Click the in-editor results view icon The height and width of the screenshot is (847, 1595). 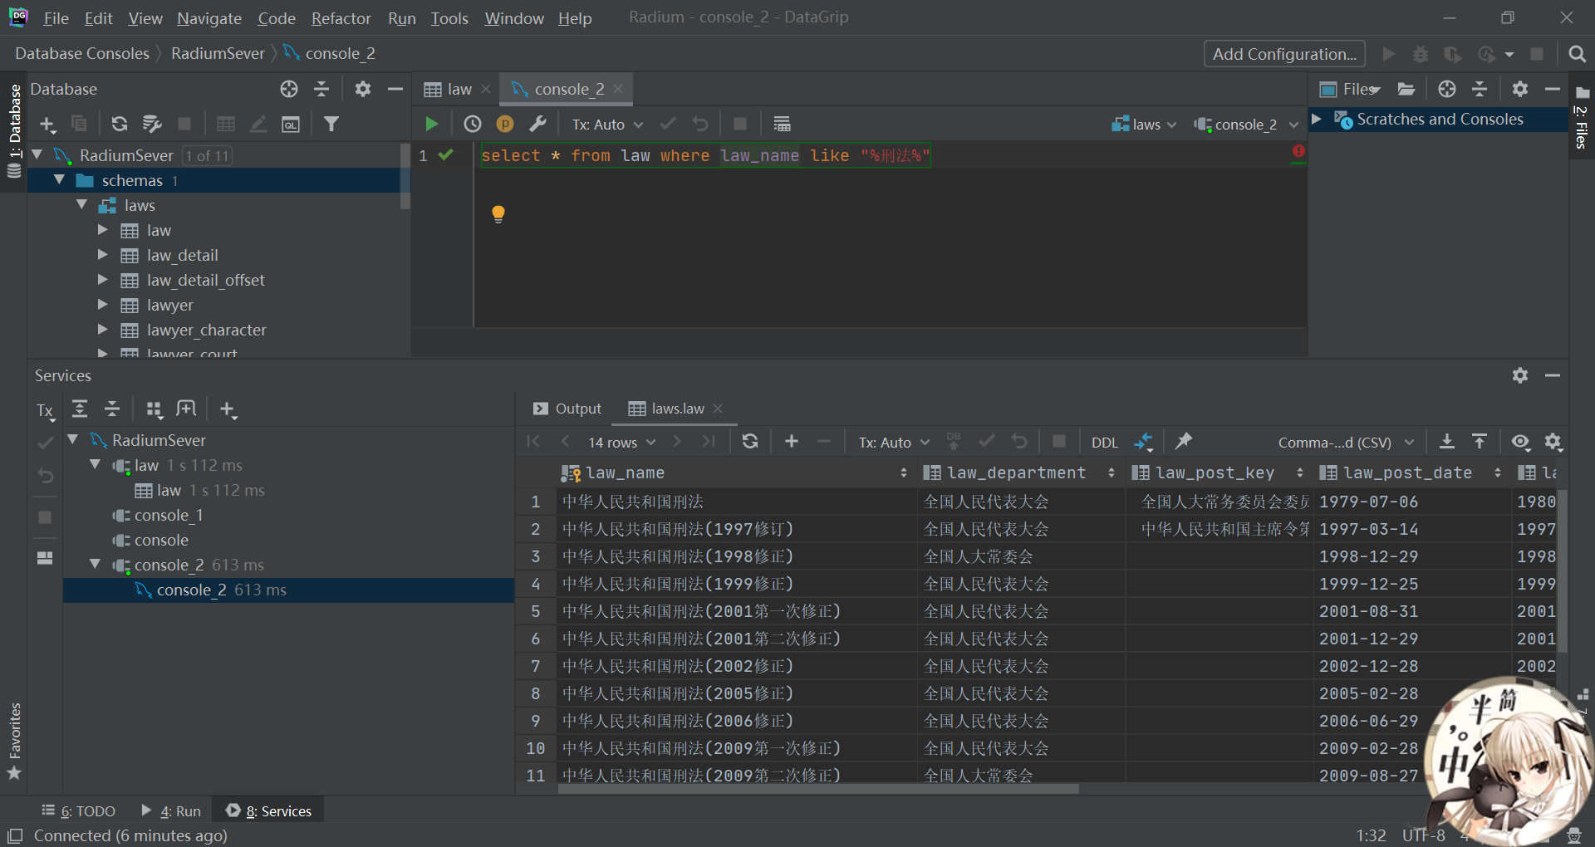(782, 124)
